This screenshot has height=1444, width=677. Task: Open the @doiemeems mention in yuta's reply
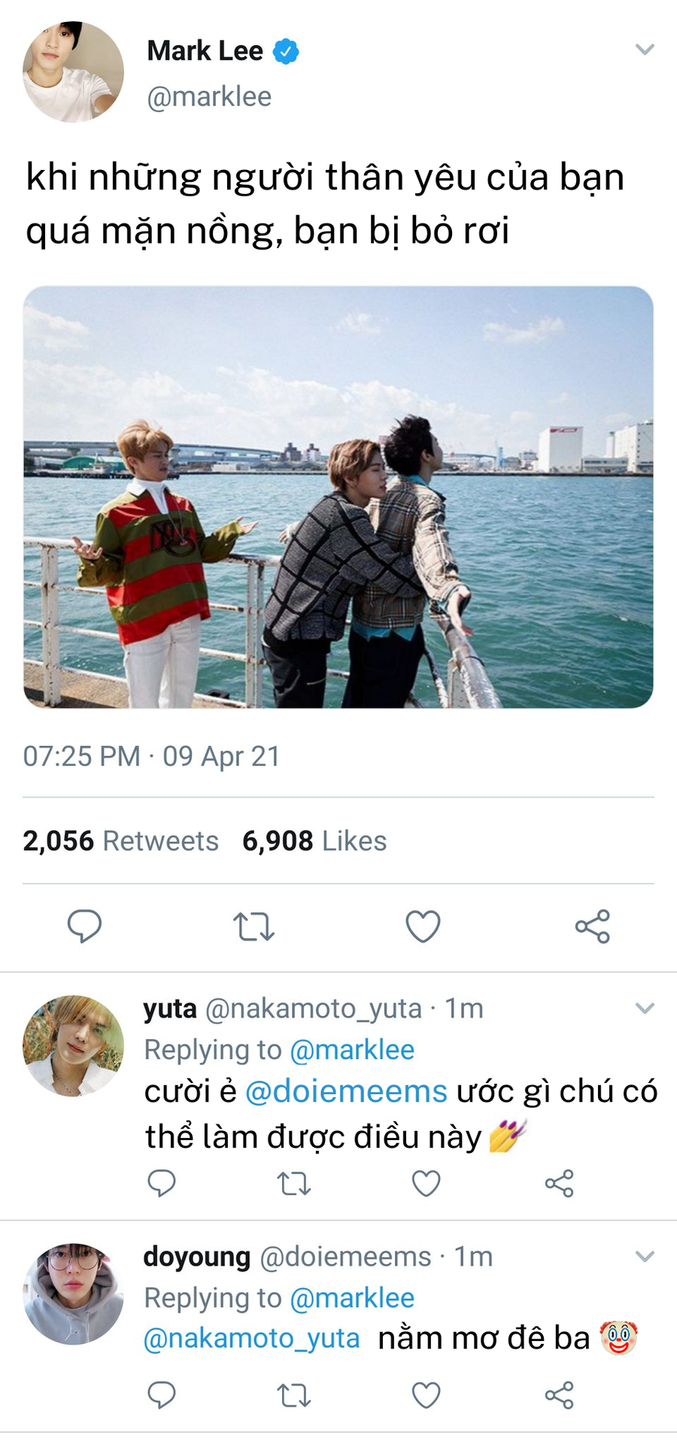(346, 1091)
